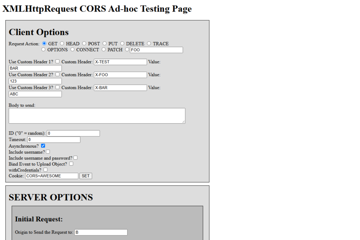The width and height of the screenshot is (360, 240).
Task: Click the CORS=AWESOME cookie field
Action: tap(52, 176)
